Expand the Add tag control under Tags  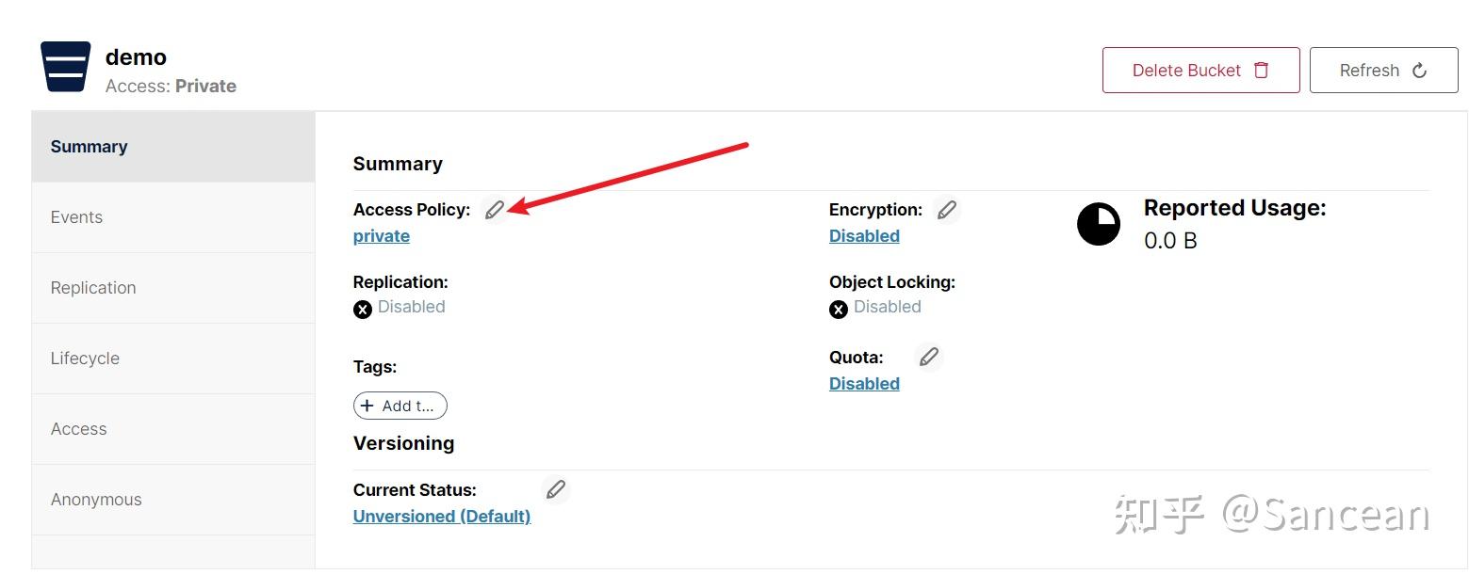point(400,406)
